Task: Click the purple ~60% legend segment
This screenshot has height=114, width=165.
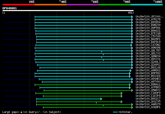Action: click(x=82, y=5)
